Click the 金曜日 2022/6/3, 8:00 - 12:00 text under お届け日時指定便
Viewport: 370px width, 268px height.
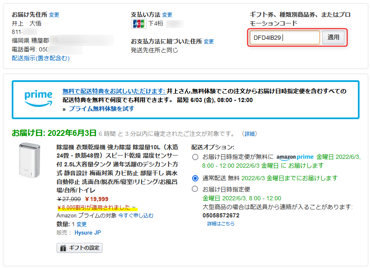pyautogui.click(x=242, y=198)
